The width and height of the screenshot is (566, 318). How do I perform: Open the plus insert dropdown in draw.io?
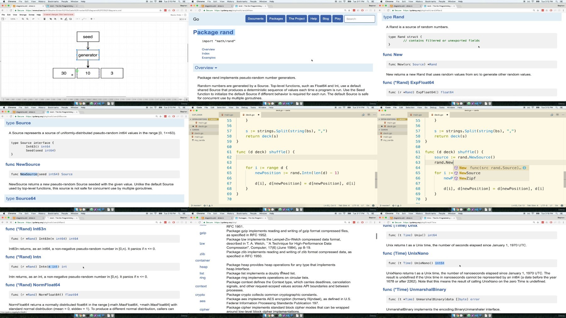92,19
